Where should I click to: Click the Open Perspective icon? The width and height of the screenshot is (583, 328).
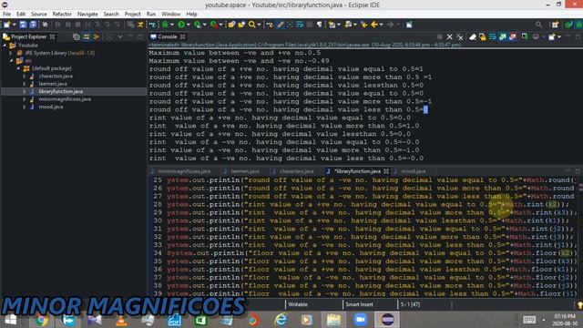pyautogui.click(x=555, y=25)
